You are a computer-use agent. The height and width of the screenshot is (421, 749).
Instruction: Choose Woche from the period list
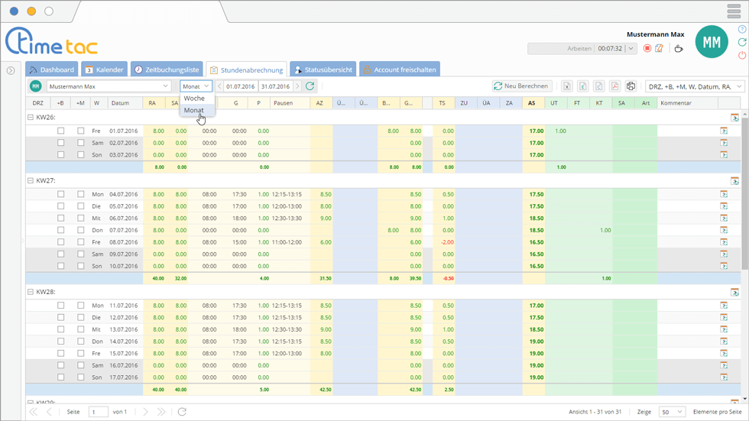click(194, 99)
